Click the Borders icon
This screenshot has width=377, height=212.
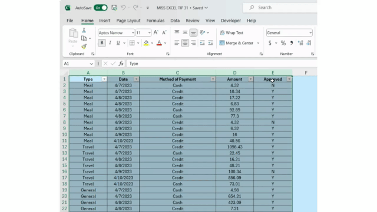[x=132, y=43]
